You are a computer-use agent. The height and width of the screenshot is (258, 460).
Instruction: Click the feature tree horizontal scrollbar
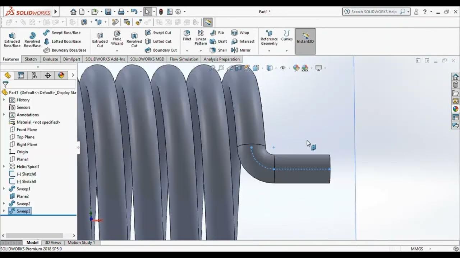(34, 235)
